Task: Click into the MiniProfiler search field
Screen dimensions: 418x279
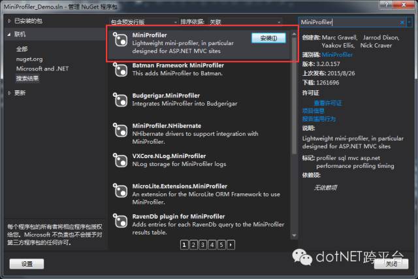Action: (x=349, y=22)
